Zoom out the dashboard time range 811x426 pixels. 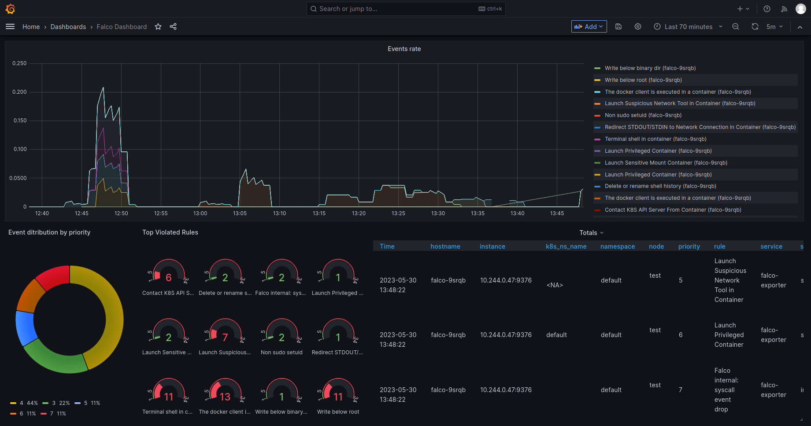point(736,26)
